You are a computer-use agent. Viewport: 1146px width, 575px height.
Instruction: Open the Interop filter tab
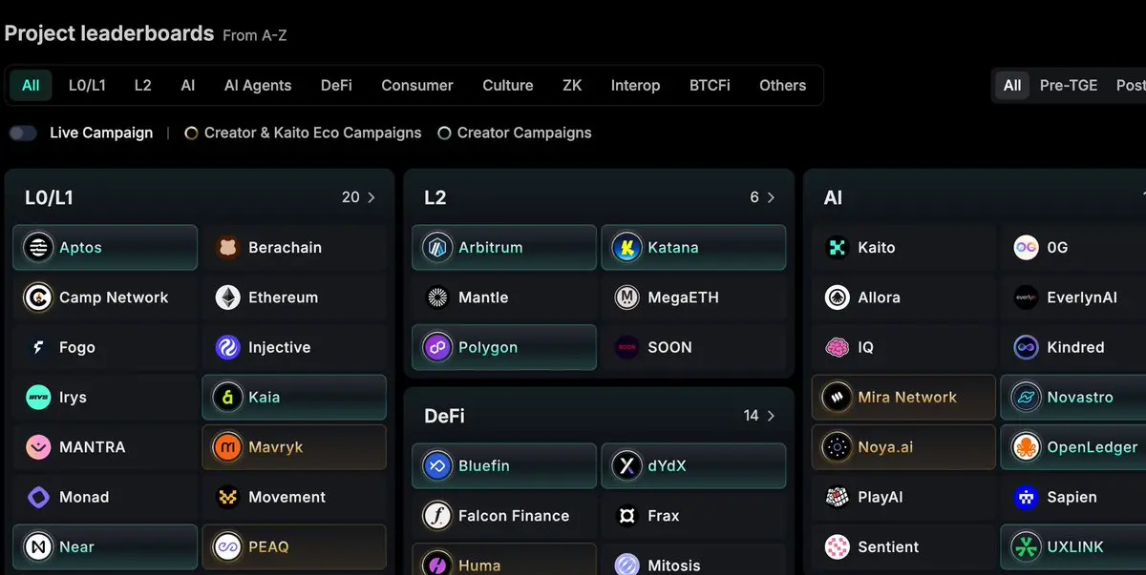tap(635, 85)
